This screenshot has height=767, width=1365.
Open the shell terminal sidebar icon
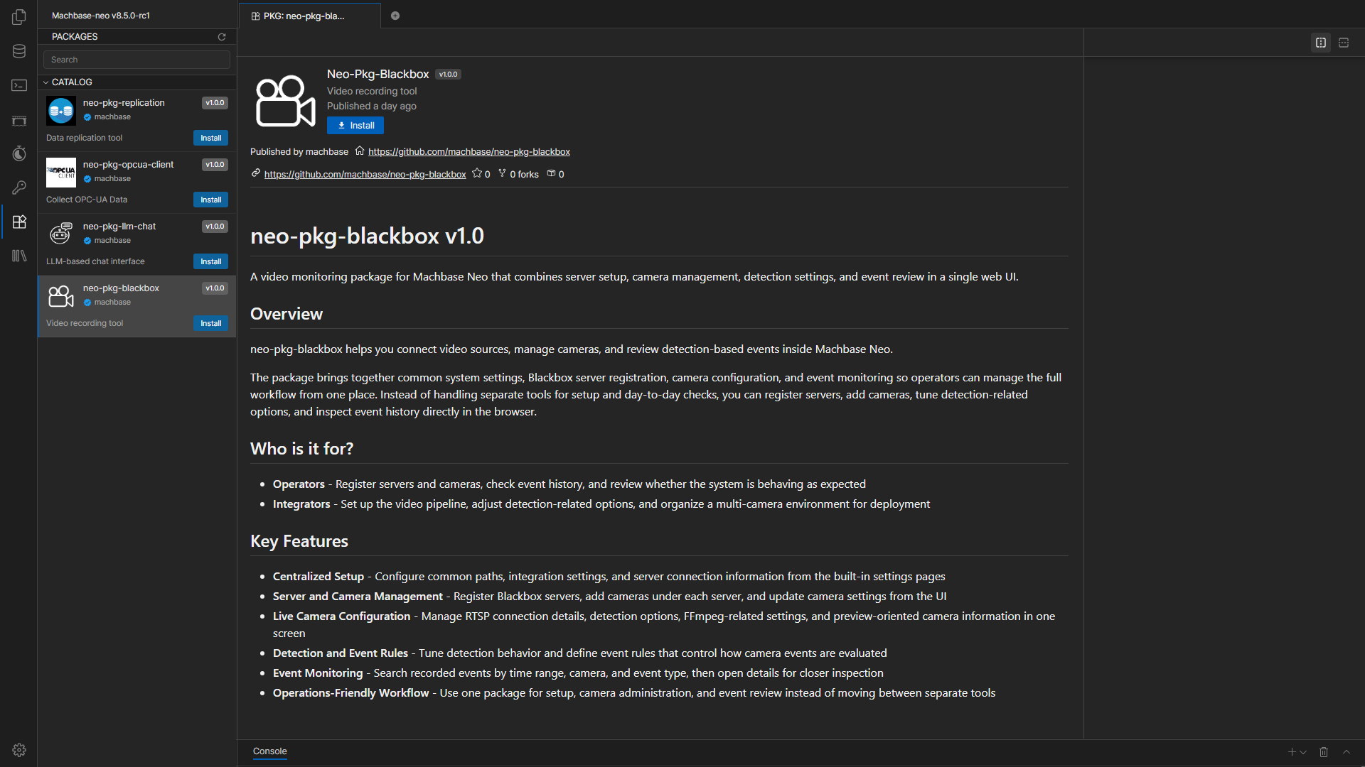click(19, 85)
